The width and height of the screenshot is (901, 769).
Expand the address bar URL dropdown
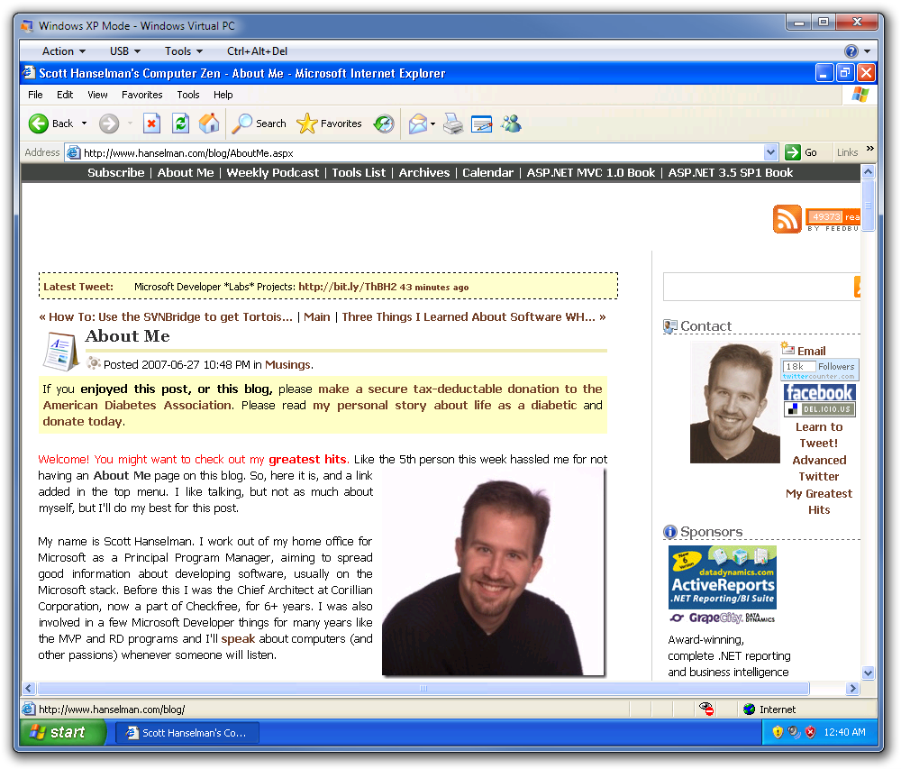(770, 152)
